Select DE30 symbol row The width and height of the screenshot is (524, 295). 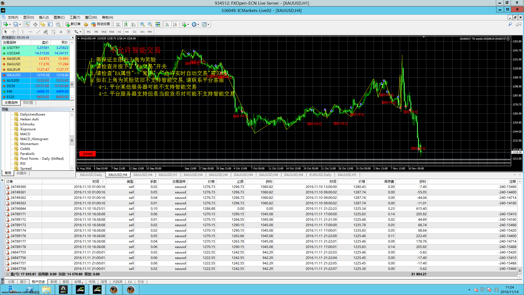(x=35, y=86)
